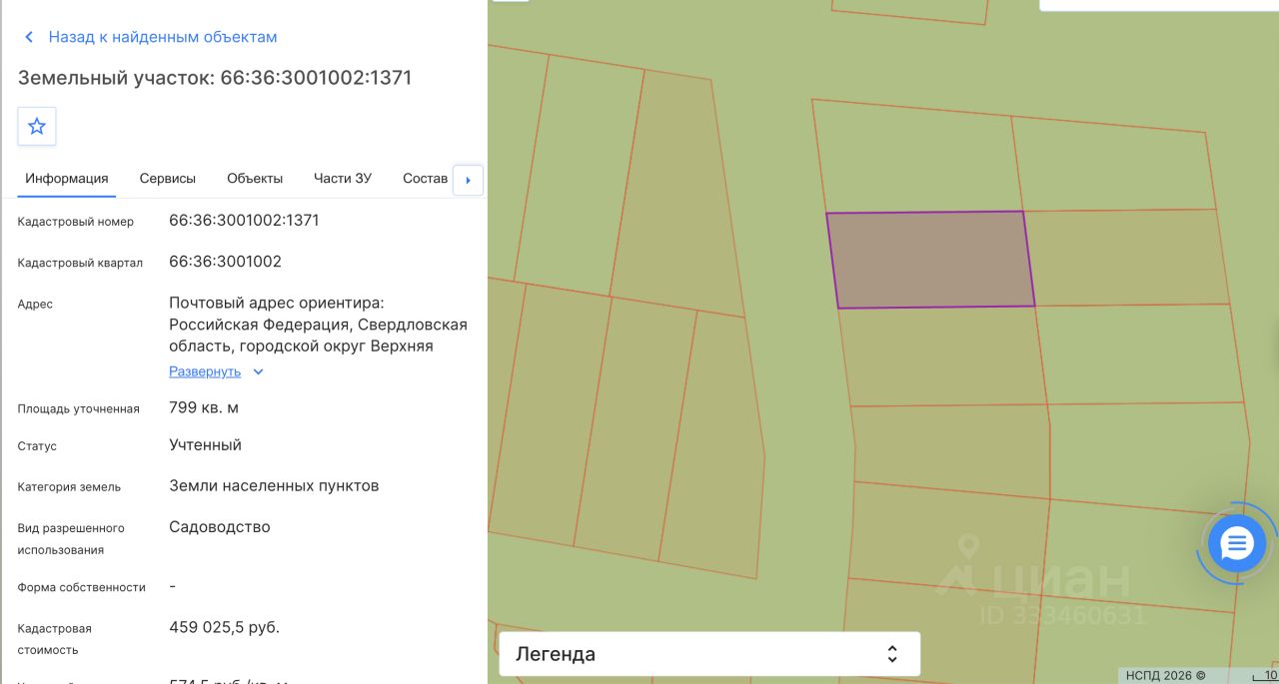
Task: Select the Части ЗУ tab
Action: coord(343,179)
